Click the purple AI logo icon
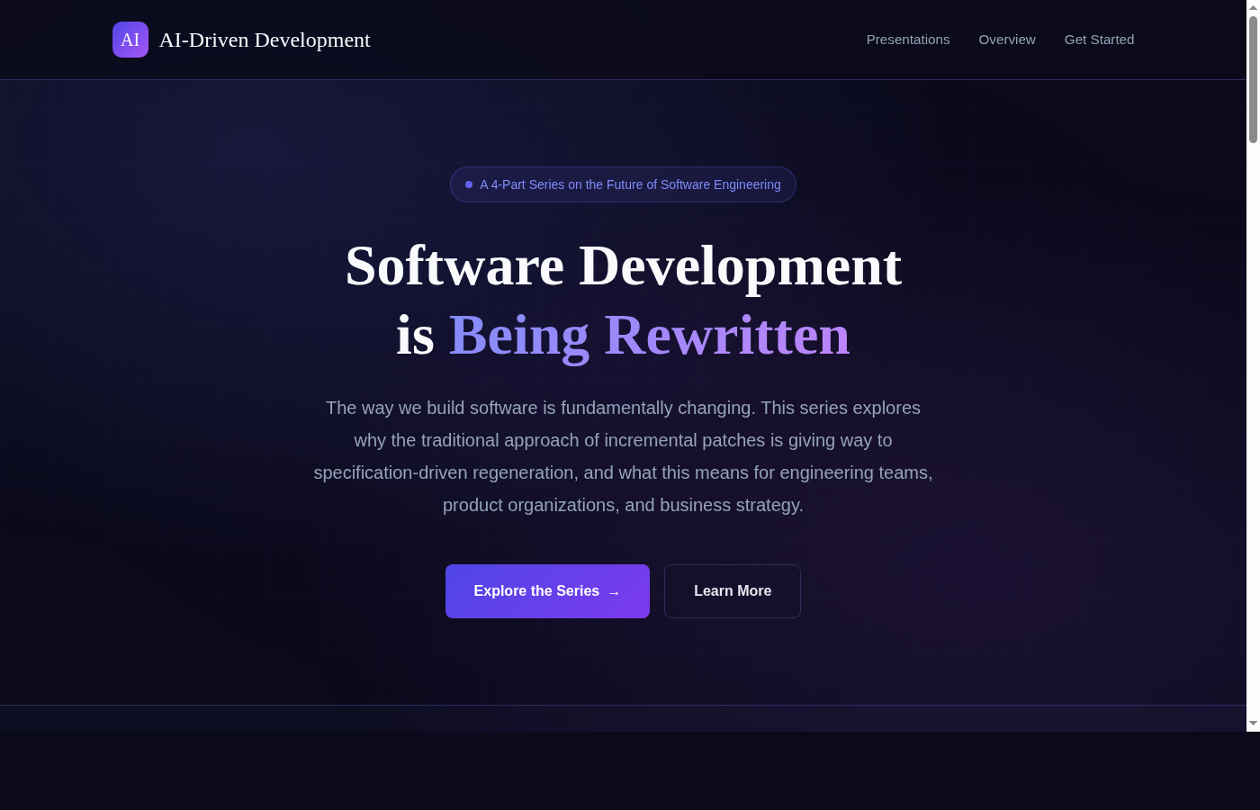Viewport: 1260px width, 810px height. click(x=130, y=40)
